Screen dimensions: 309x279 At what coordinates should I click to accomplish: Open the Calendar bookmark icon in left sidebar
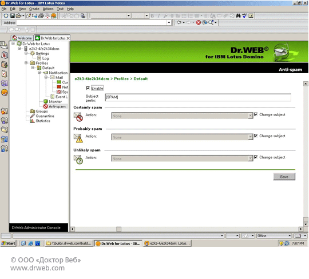4,55
